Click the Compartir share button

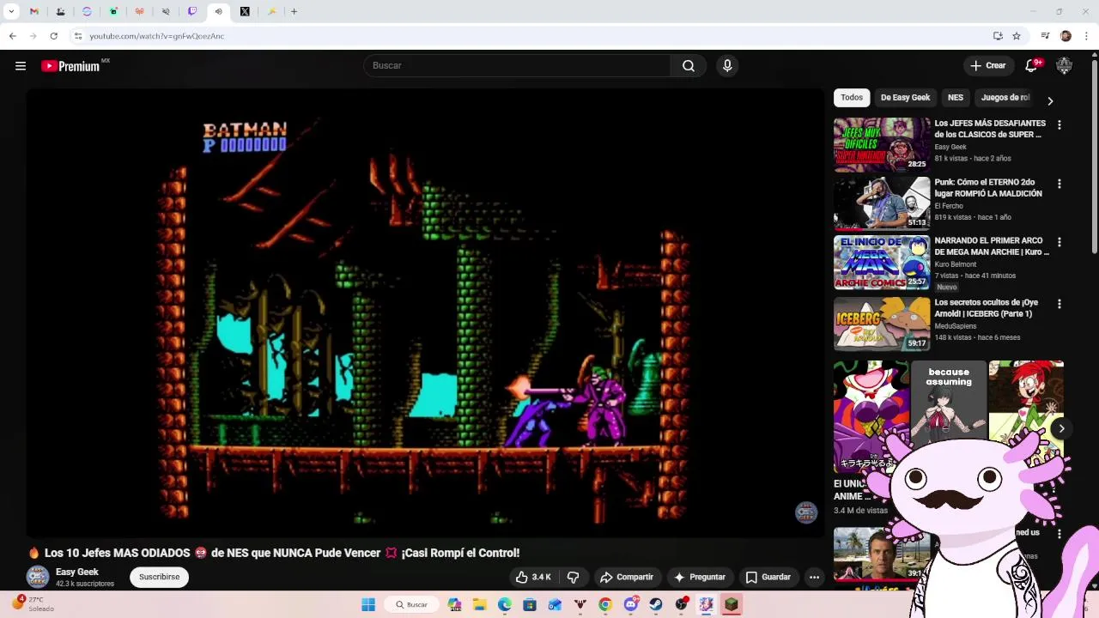point(627,577)
